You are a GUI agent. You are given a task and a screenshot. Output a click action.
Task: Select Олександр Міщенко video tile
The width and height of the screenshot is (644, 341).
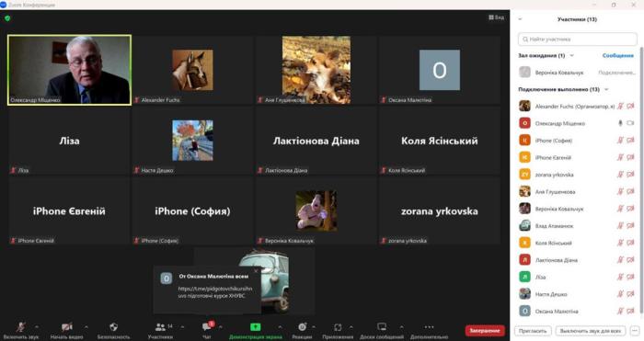tap(69, 70)
